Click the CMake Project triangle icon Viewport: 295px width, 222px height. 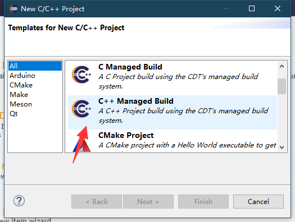pyautogui.click(x=81, y=145)
